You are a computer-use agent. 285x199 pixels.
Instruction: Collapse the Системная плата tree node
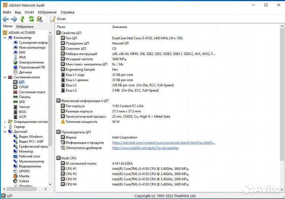tap(5, 77)
